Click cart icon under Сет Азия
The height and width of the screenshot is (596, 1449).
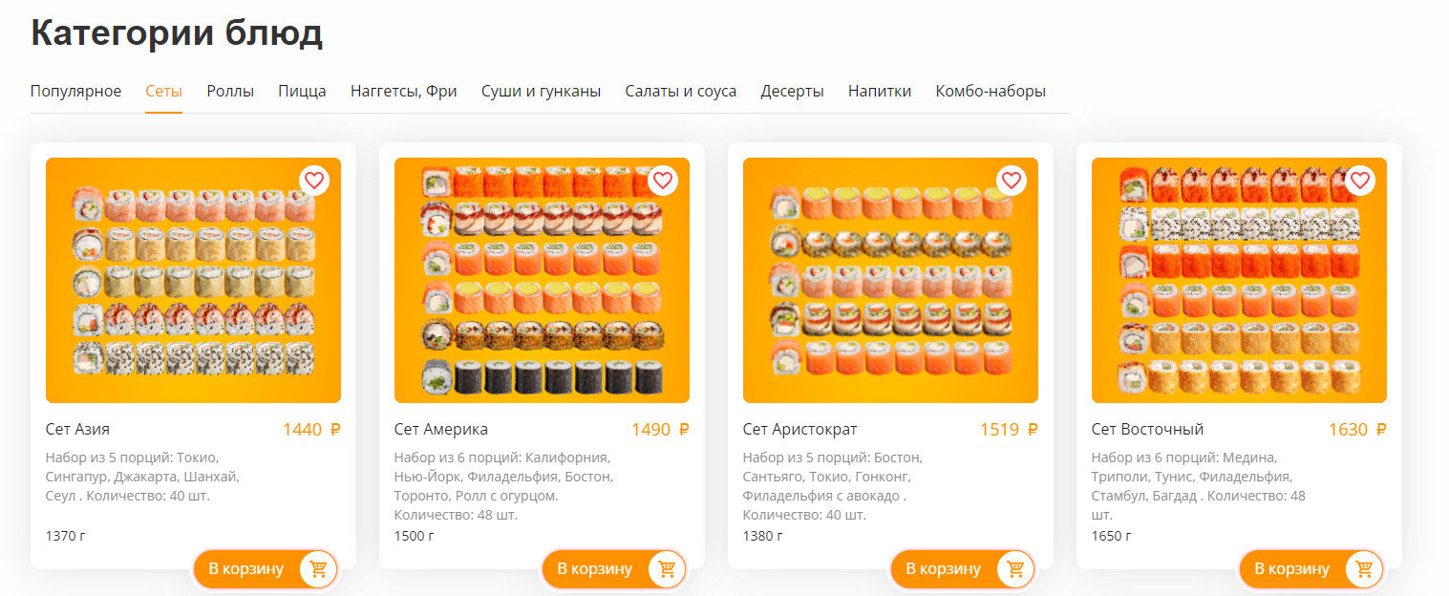point(318,569)
